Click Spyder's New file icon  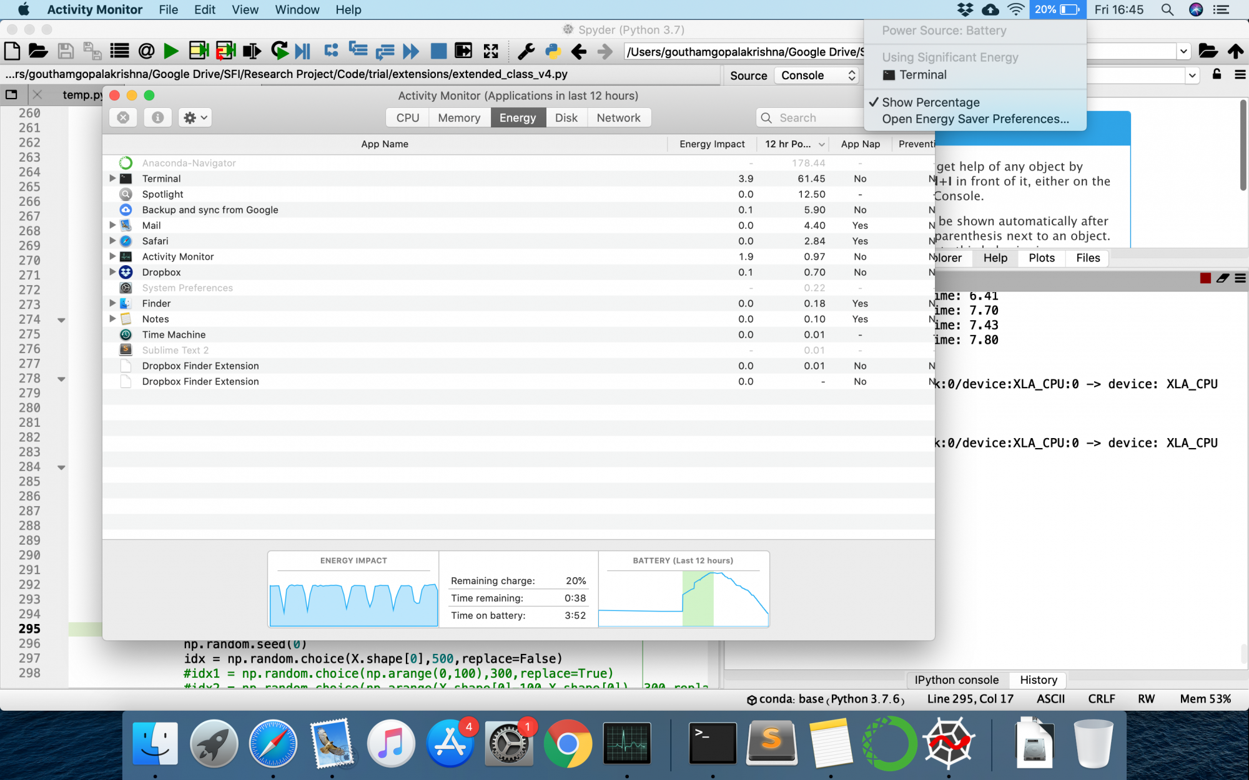[x=12, y=51]
